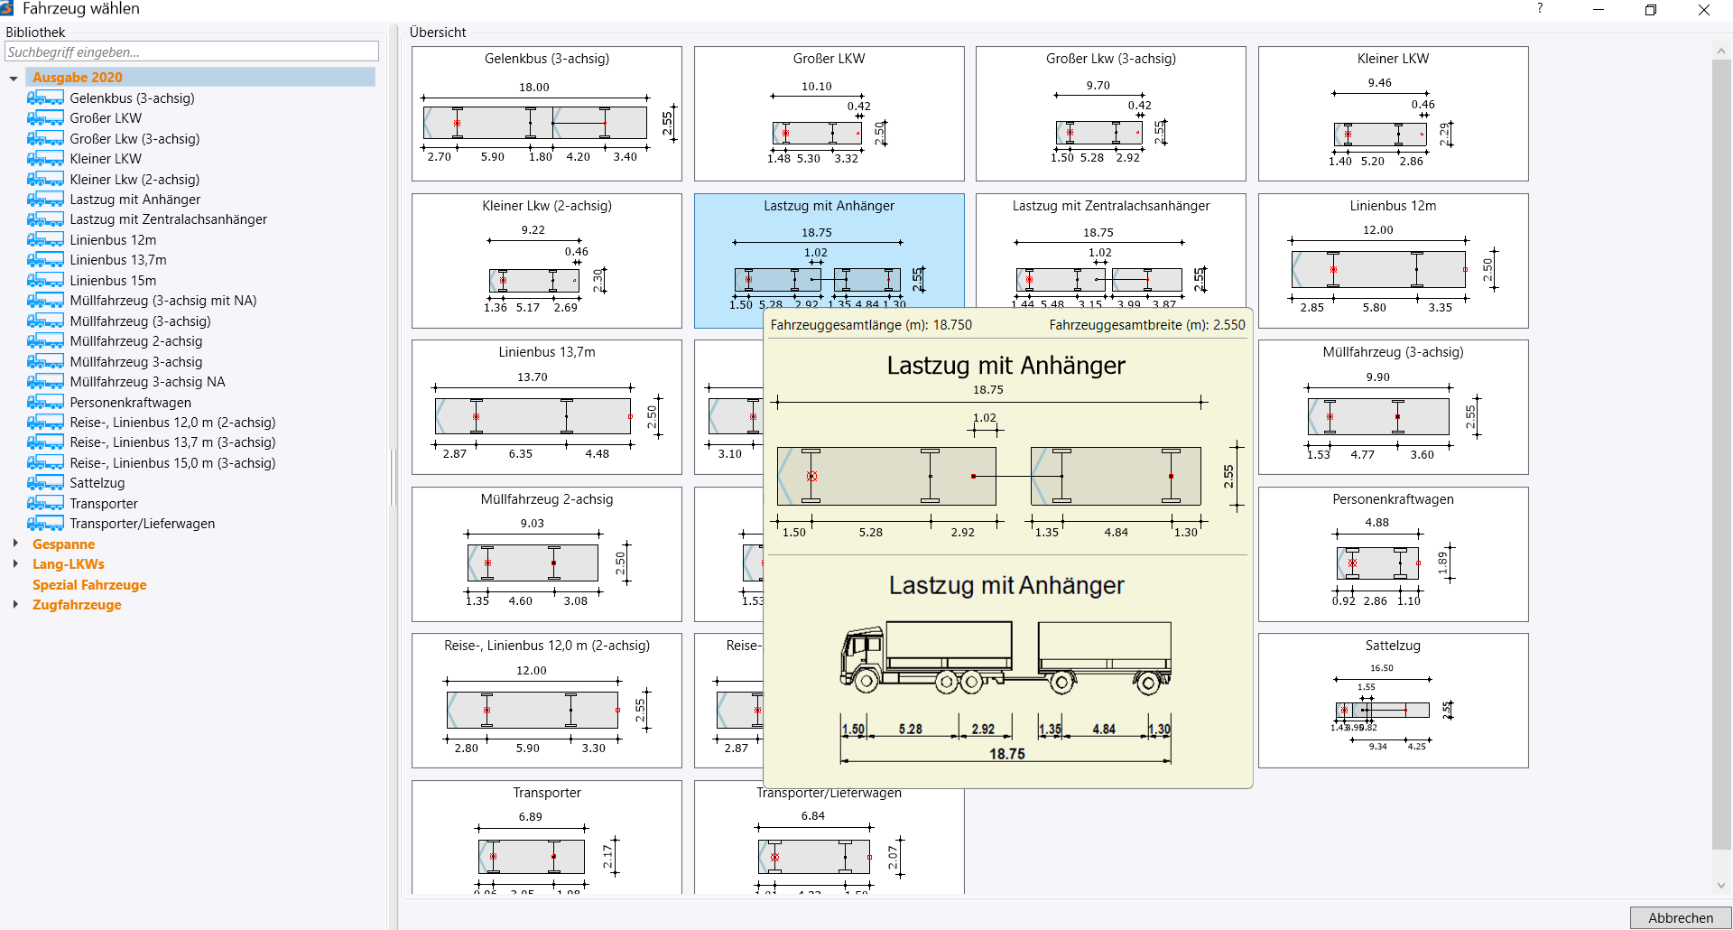Select the Kleiner LKW overview thumbnail
Image resolution: width=1733 pixels, height=930 pixels.
coord(1393,114)
